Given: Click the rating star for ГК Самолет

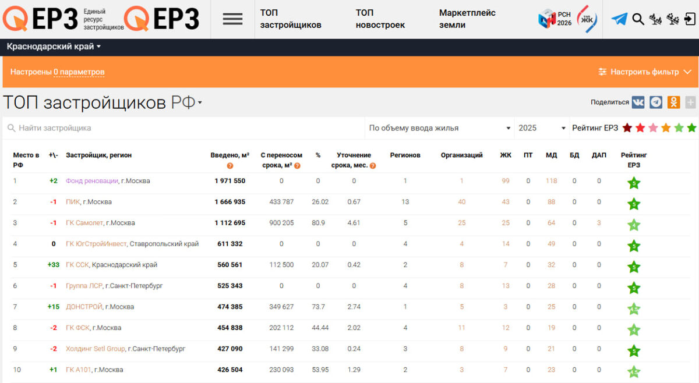Looking at the screenshot, I should (634, 225).
